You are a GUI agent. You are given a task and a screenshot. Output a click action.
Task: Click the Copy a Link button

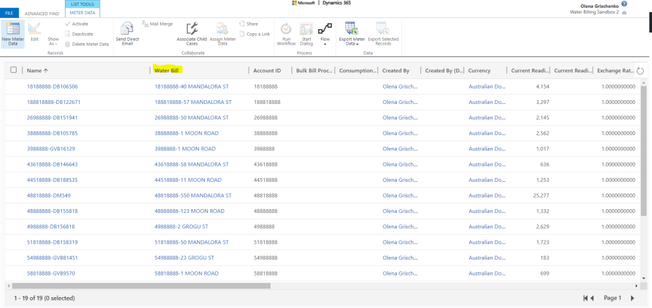pyautogui.click(x=258, y=34)
